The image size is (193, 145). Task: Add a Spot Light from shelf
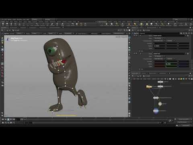pos(112,24)
